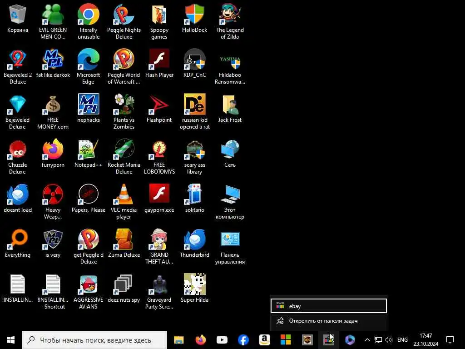Open the Amazon taskbar shortcut
This screenshot has height=349, width=465.
[265, 340]
